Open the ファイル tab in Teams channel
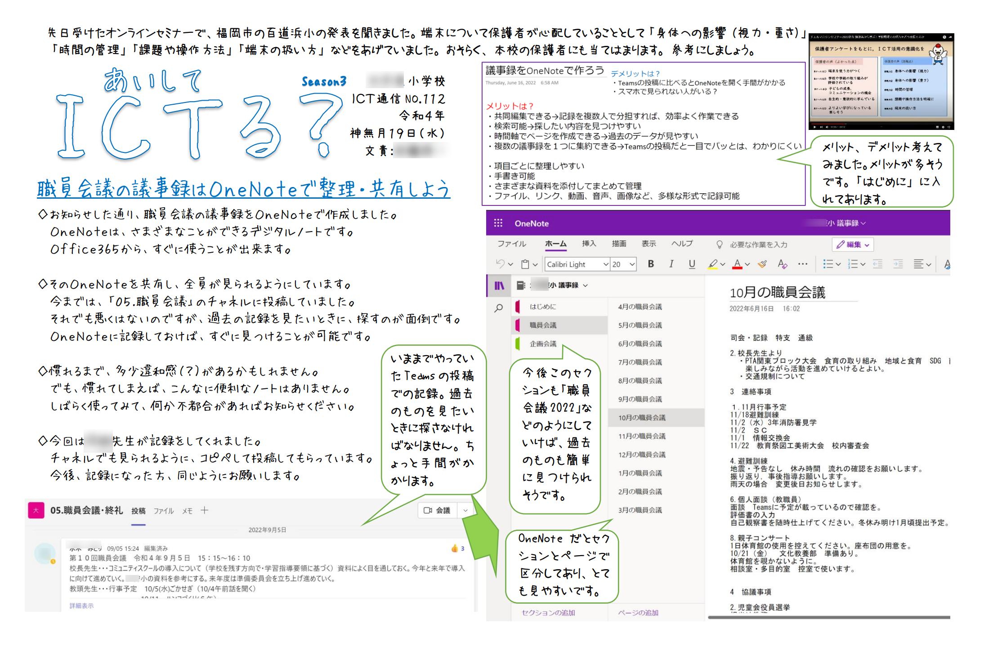The width and height of the screenshot is (1002, 664). [x=164, y=511]
